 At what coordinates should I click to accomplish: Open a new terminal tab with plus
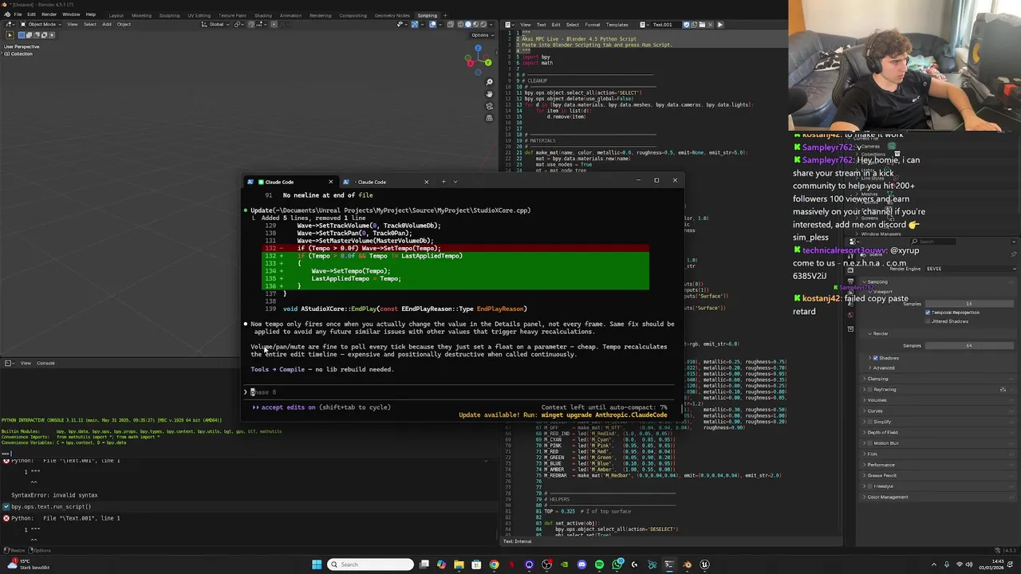pyautogui.click(x=443, y=182)
